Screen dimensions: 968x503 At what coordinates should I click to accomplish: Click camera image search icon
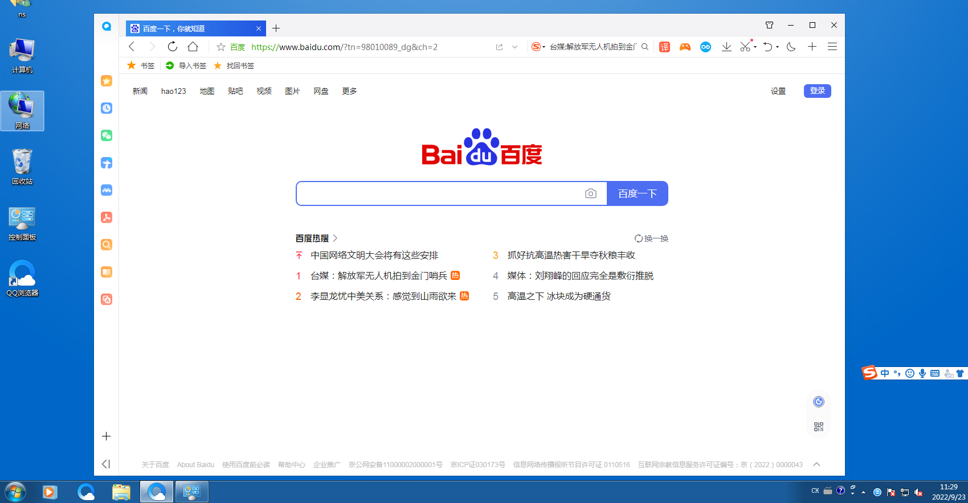[591, 193]
